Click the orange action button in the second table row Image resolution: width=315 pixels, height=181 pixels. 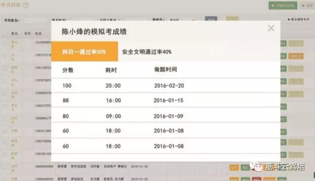[296, 56]
